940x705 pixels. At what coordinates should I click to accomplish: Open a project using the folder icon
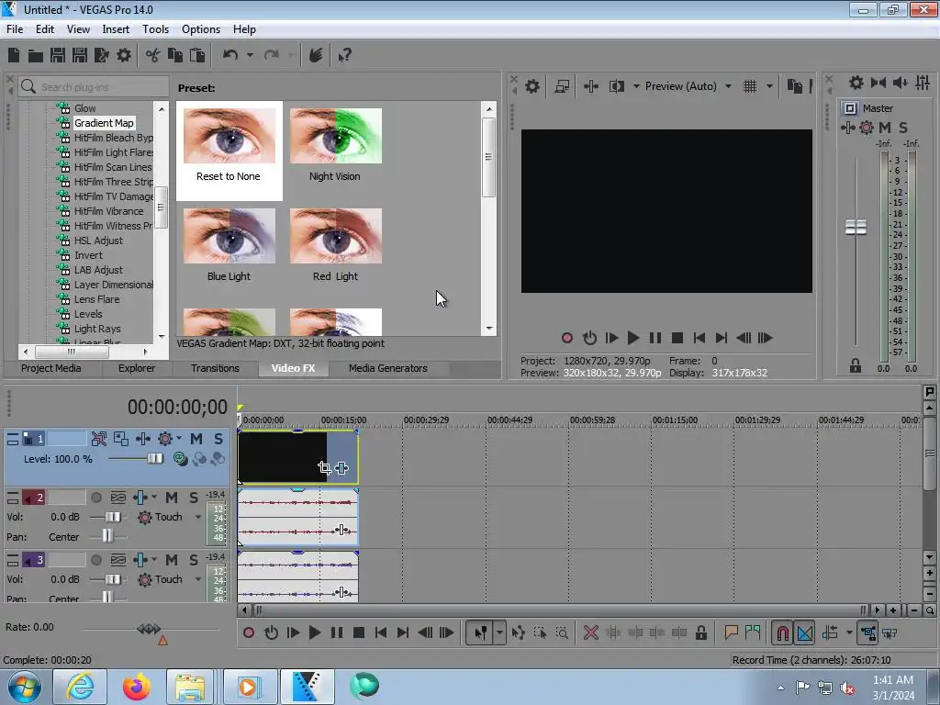36,56
